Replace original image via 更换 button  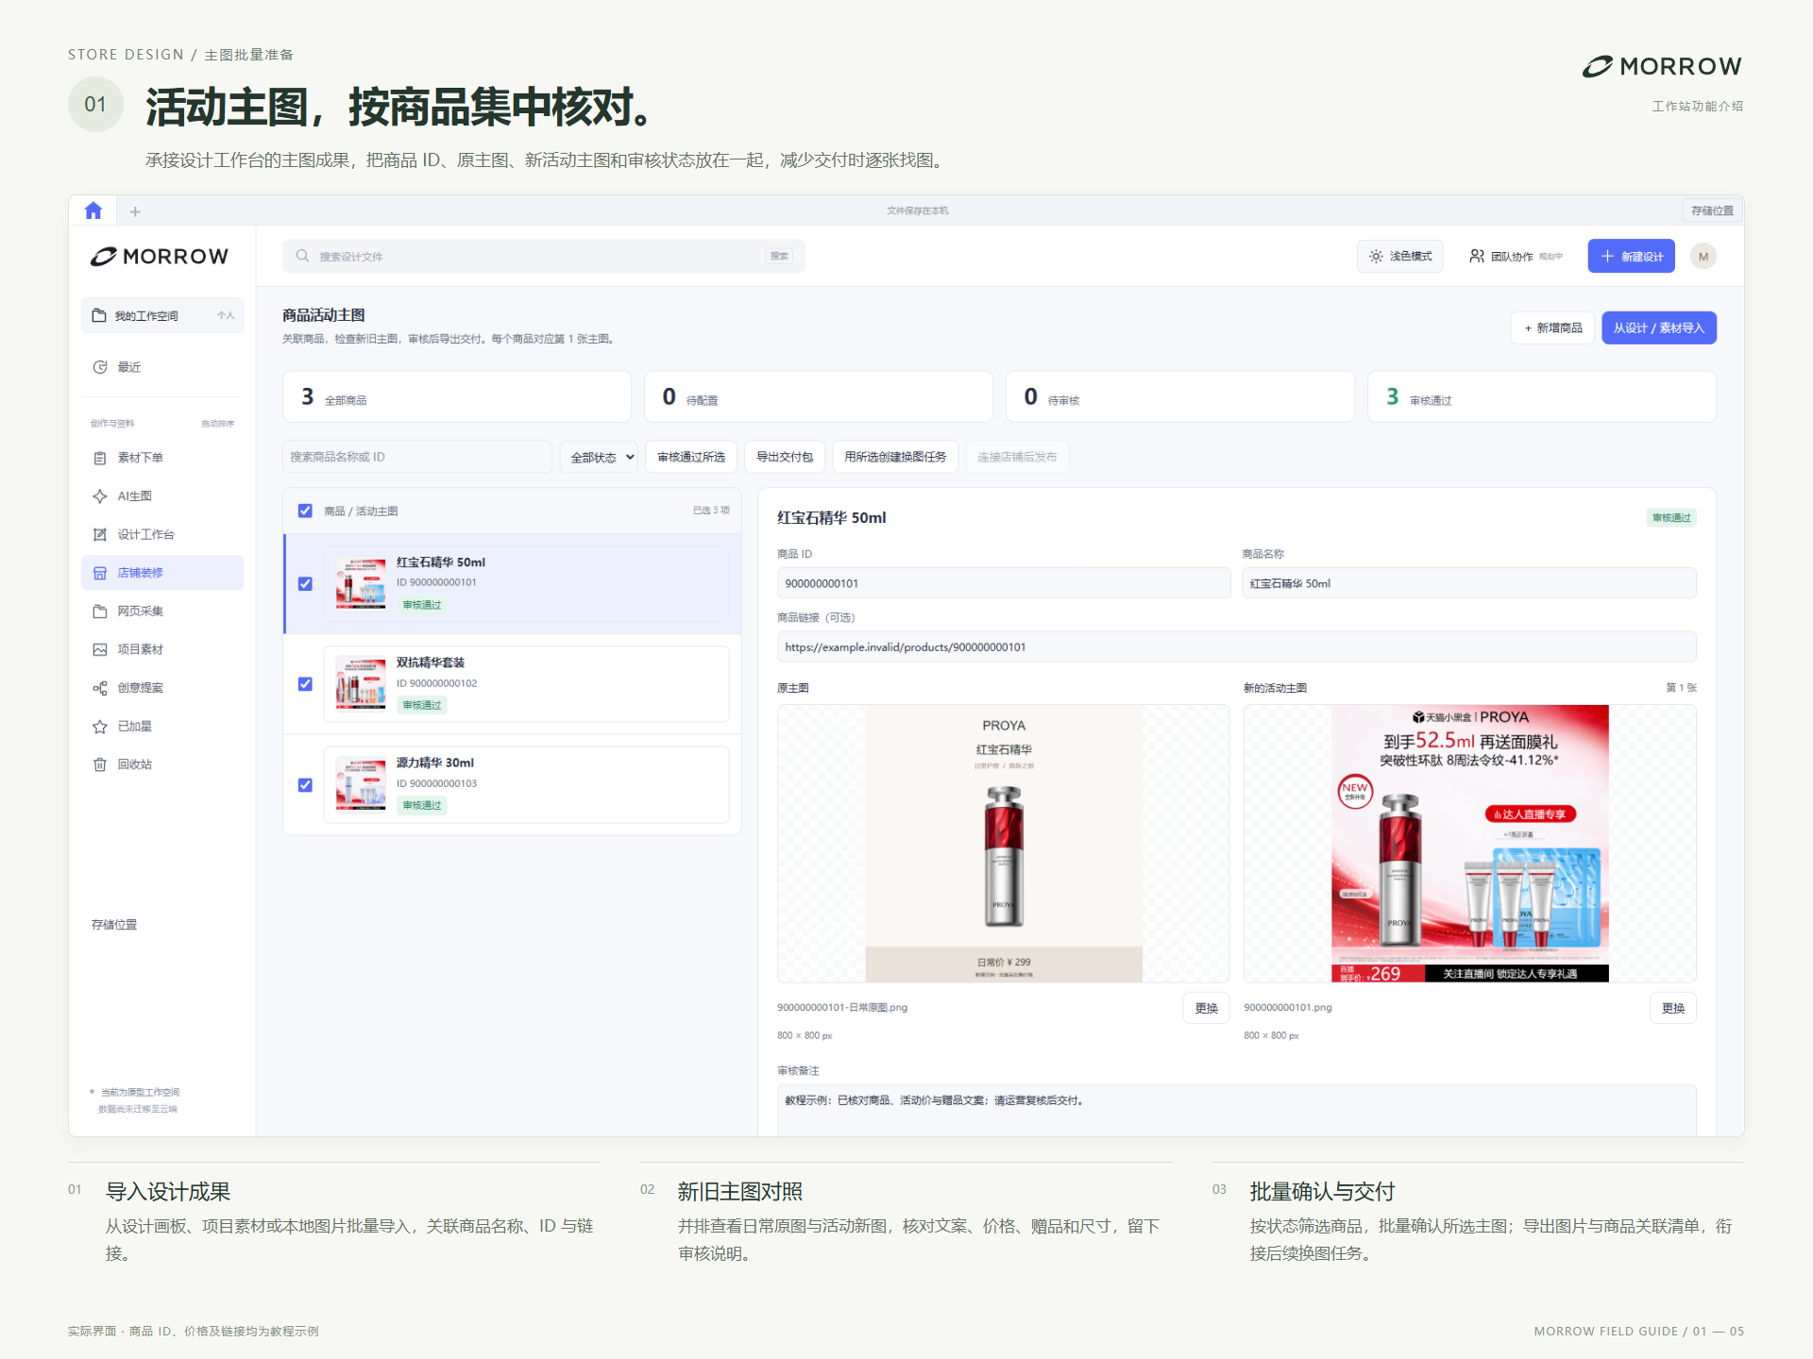click(x=1206, y=1008)
